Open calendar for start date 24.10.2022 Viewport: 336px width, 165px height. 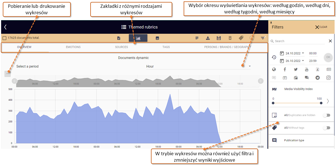tap(282, 53)
